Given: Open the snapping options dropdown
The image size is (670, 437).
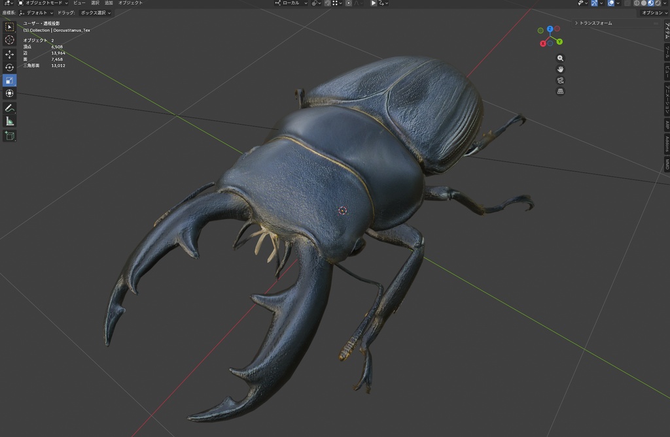Looking at the screenshot, I should tap(338, 3).
